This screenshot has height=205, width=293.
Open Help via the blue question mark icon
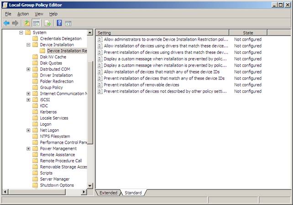pos(59,23)
